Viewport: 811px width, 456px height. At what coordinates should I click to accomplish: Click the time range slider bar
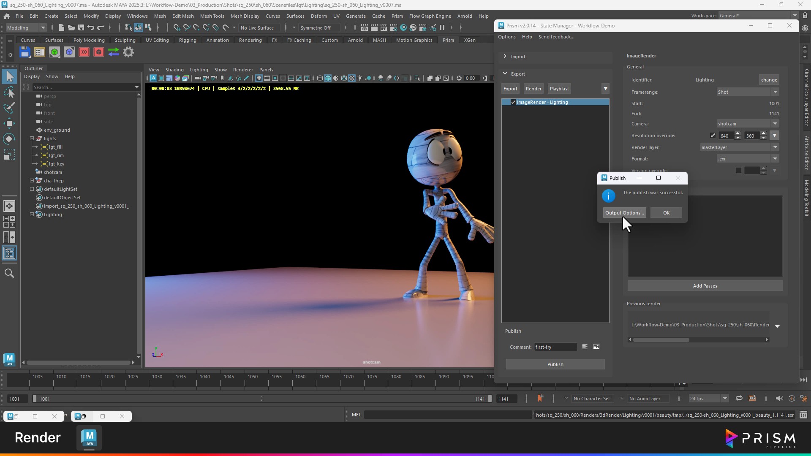262,399
